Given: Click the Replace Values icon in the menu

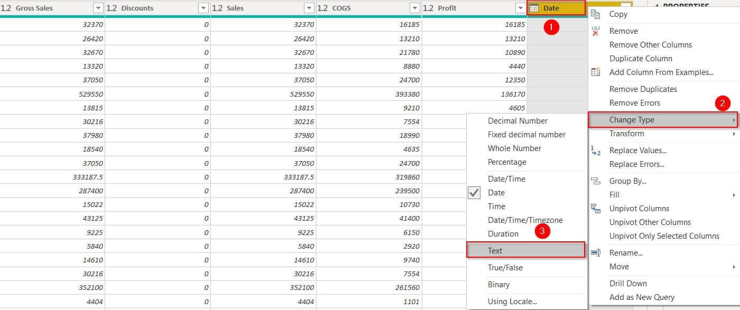Looking at the screenshot, I should [x=597, y=150].
